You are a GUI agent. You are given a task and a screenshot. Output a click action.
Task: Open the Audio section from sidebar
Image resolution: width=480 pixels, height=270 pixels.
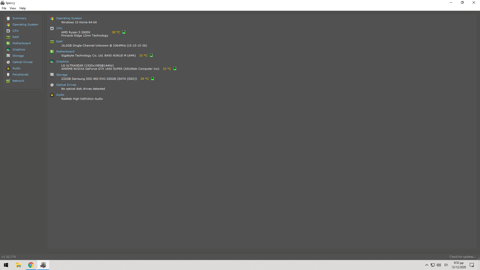[16, 68]
